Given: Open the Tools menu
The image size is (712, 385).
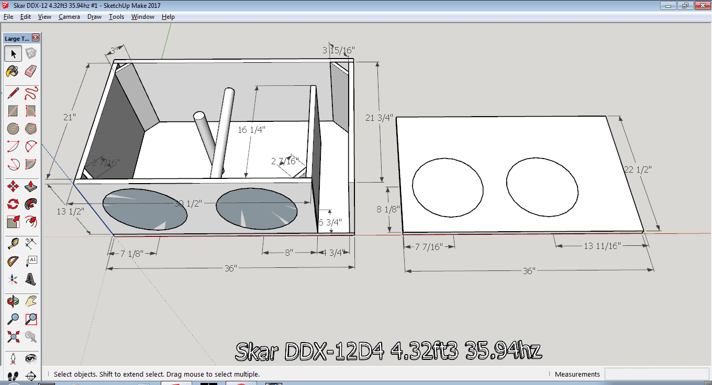Looking at the screenshot, I should [x=116, y=17].
